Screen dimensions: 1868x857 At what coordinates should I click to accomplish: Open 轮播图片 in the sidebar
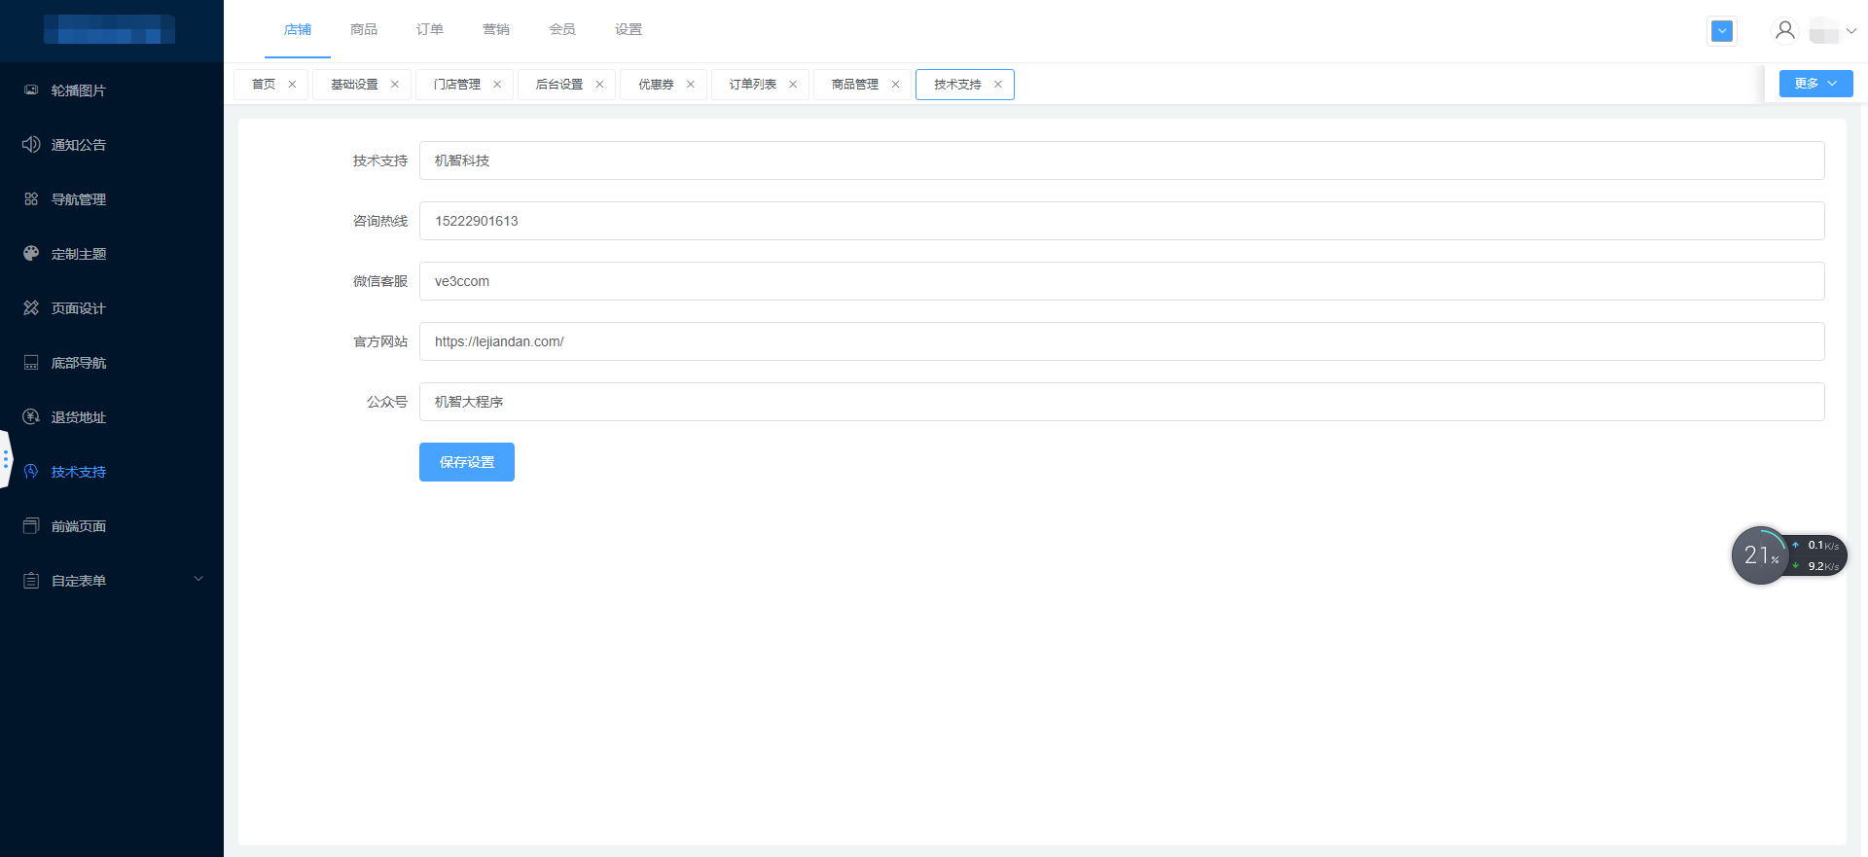tap(112, 90)
